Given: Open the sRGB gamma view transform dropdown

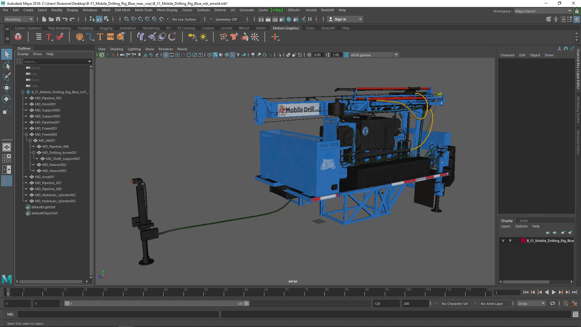Looking at the screenshot, I should click(x=374, y=55).
